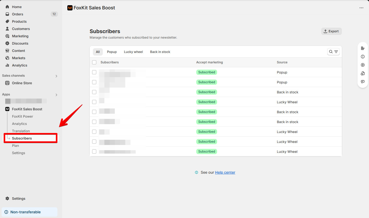Open the three-dot more actions menu
This screenshot has height=218, width=369.
click(361, 8)
